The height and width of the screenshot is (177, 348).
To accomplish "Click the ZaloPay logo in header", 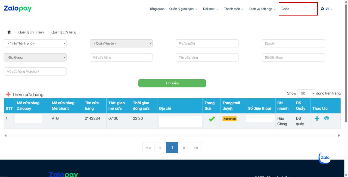I will click(x=18, y=9).
